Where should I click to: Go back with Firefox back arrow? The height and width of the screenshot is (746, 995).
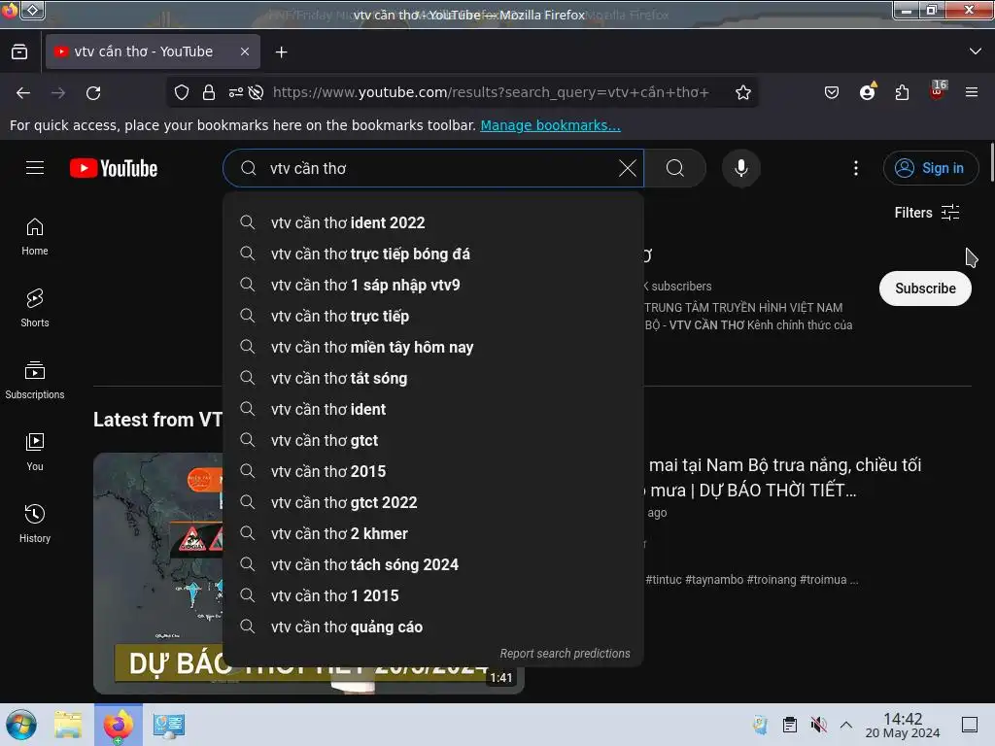click(x=23, y=93)
